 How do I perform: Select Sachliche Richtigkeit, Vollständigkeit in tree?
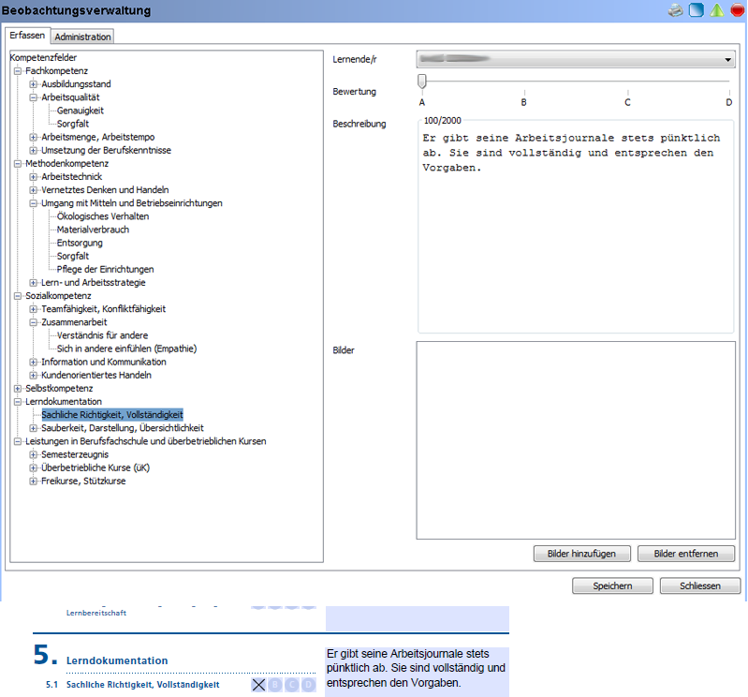coord(112,415)
